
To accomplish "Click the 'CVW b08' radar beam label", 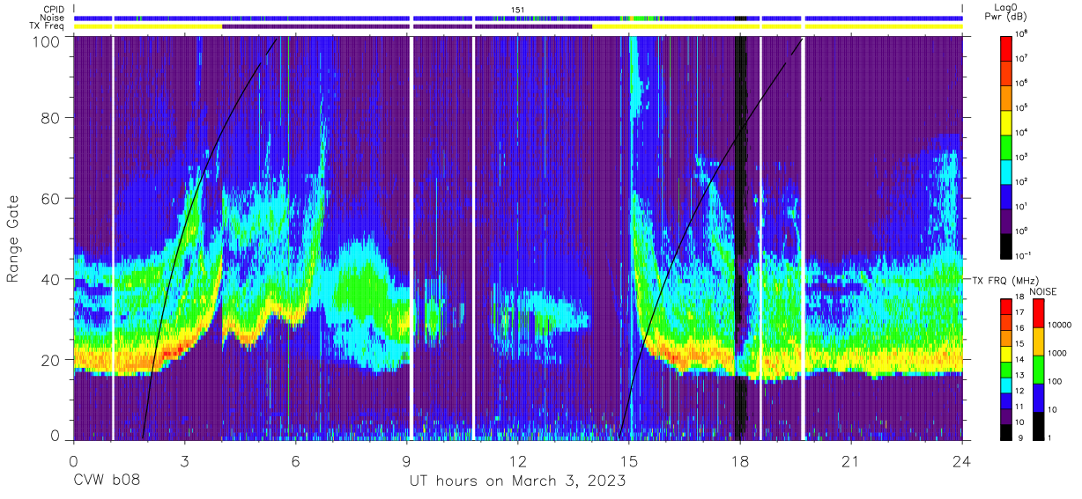I will click(x=107, y=481).
